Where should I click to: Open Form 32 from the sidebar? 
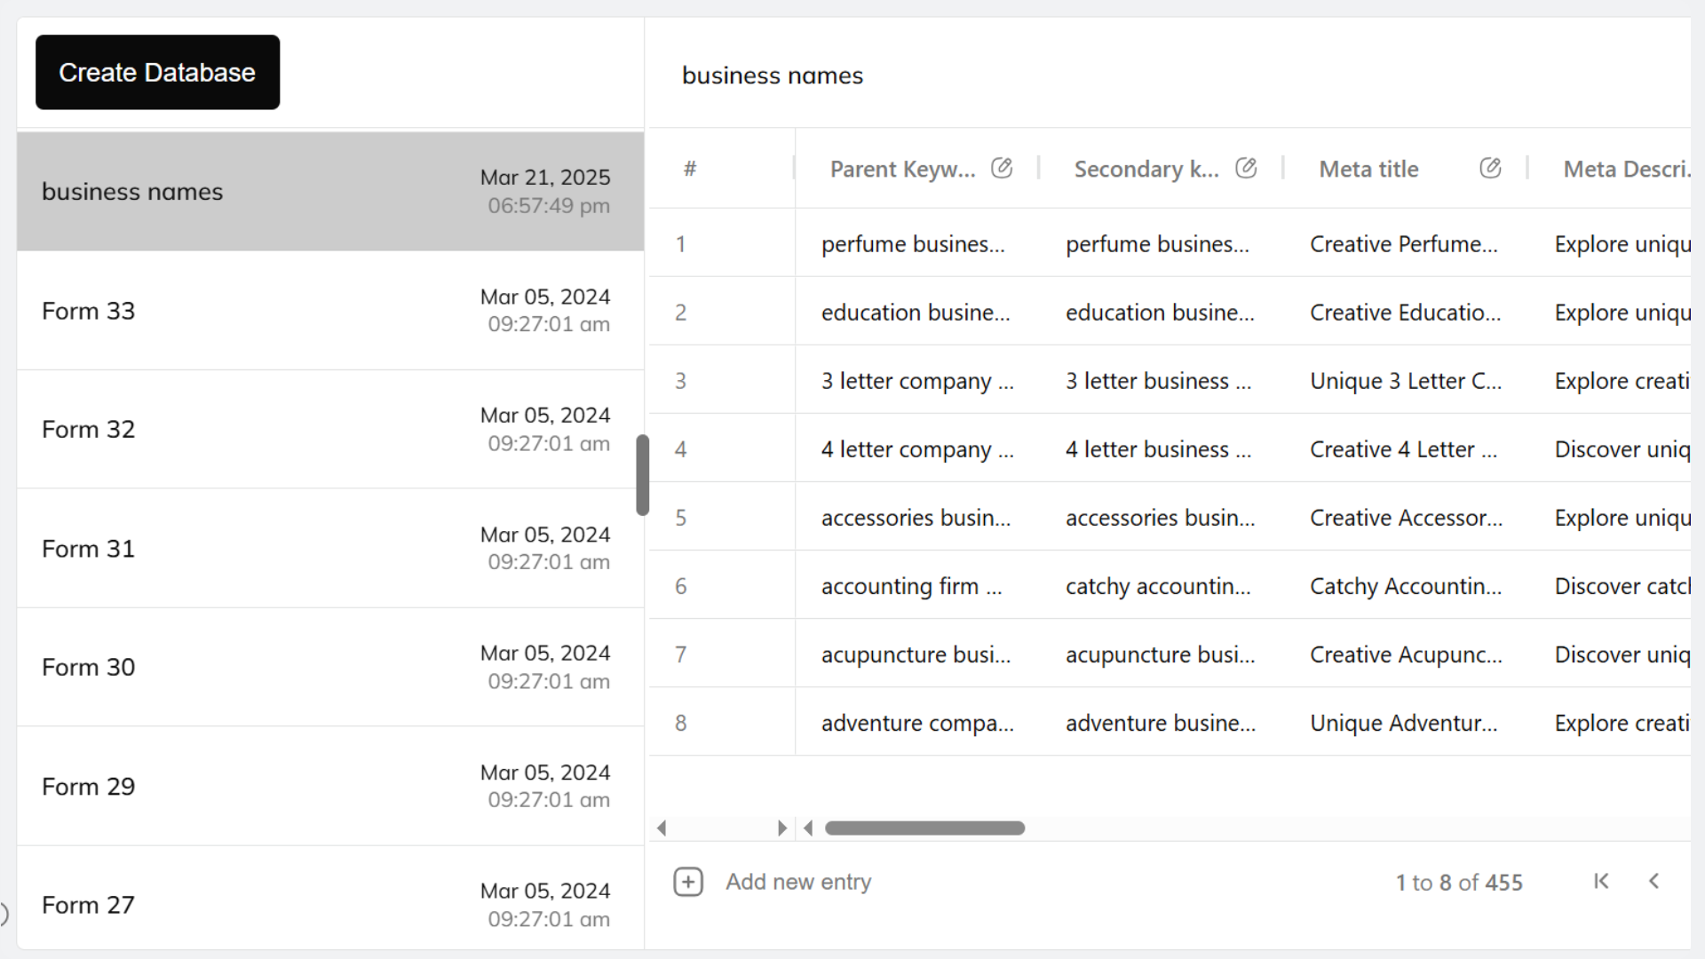tap(329, 429)
